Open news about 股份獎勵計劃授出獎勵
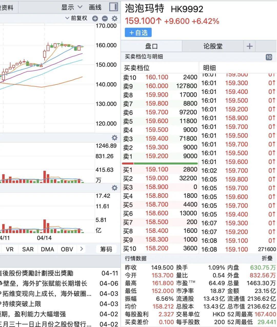Viewport: 277px width, 327px height. pyautogui.click(x=37, y=273)
